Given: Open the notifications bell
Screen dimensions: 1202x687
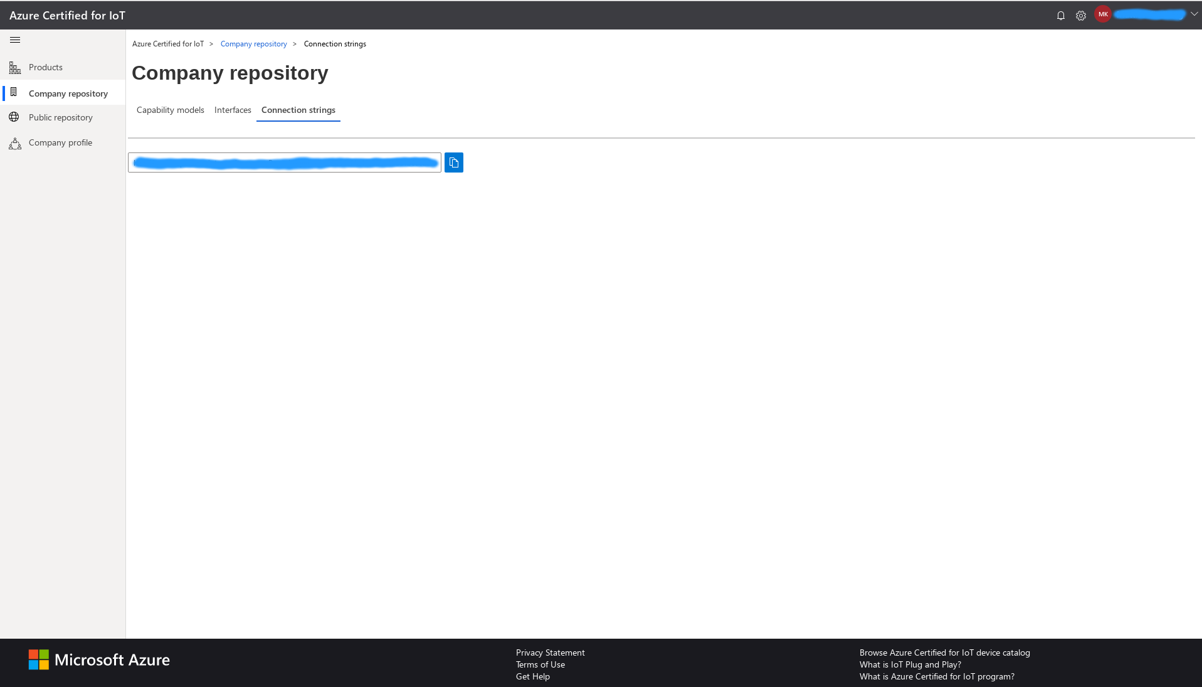Looking at the screenshot, I should (x=1061, y=16).
